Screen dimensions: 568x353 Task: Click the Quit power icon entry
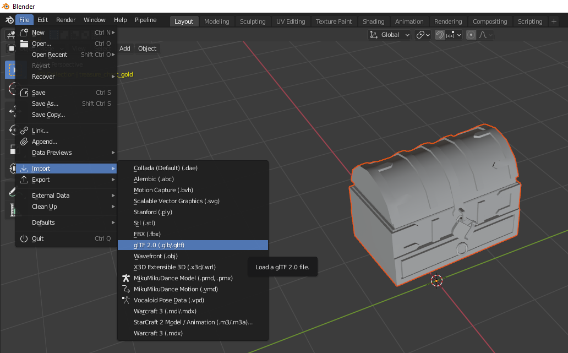(x=37, y=238)
